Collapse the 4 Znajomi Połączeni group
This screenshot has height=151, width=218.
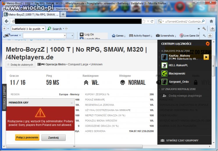coord(159,51)
